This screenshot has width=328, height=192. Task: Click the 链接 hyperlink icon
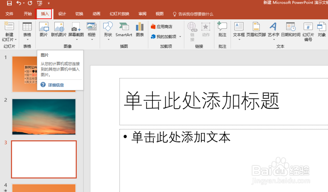192,31
